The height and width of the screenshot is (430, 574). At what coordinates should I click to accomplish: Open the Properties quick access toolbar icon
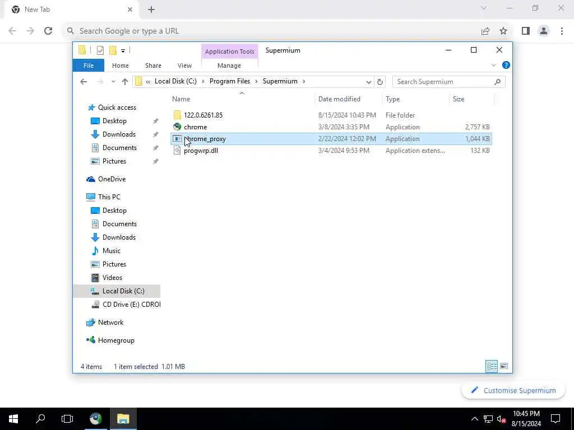click(100, 50)
